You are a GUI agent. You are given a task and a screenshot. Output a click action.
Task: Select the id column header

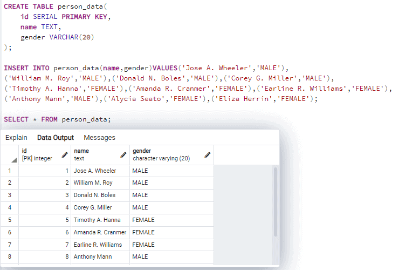pos(45,155)
